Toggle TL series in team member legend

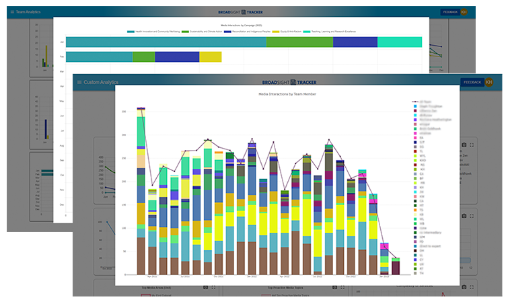click(419, 151)
